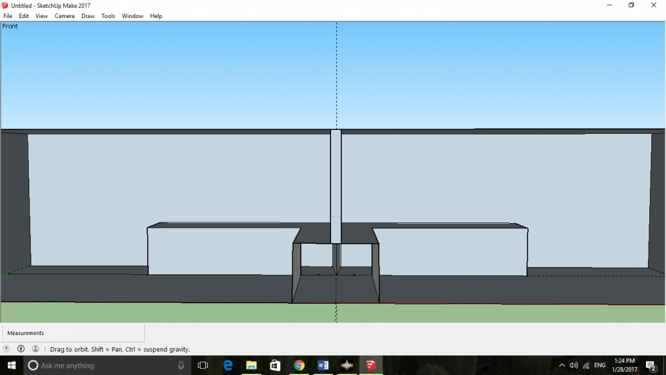Show hidden system tray icons
The image size is (666, 375).
(x=562, y=365)
